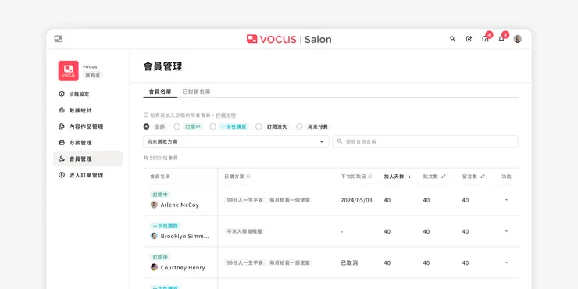Open 沙龍設定 in the sidebar

point(87,94)
